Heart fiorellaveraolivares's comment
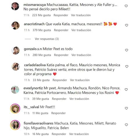This screenshot has height=138, width=138. tap(126, 125)
